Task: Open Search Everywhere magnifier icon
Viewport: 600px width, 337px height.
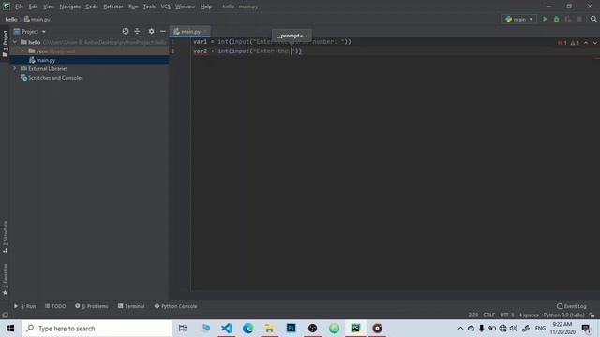Action: [593, 19]
